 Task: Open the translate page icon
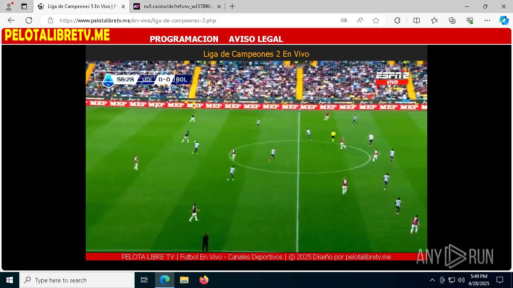tap(344, 20)
